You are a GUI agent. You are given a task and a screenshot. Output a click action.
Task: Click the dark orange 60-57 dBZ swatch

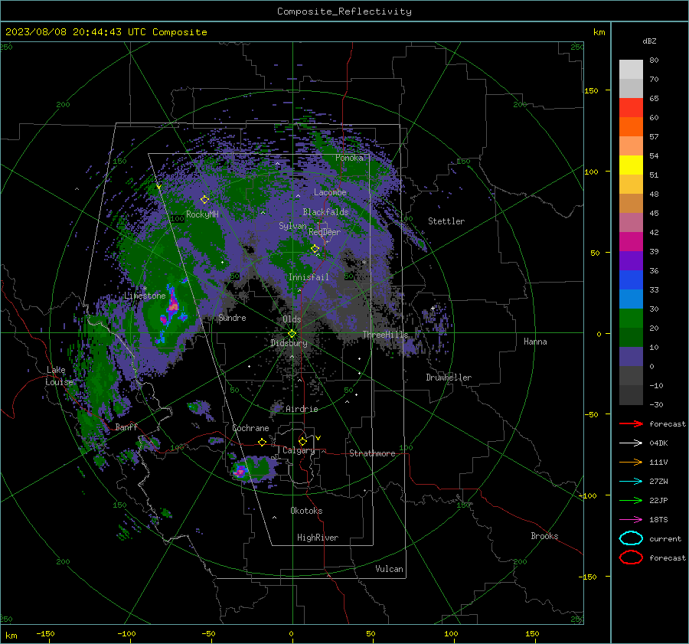tap(631, 126)
